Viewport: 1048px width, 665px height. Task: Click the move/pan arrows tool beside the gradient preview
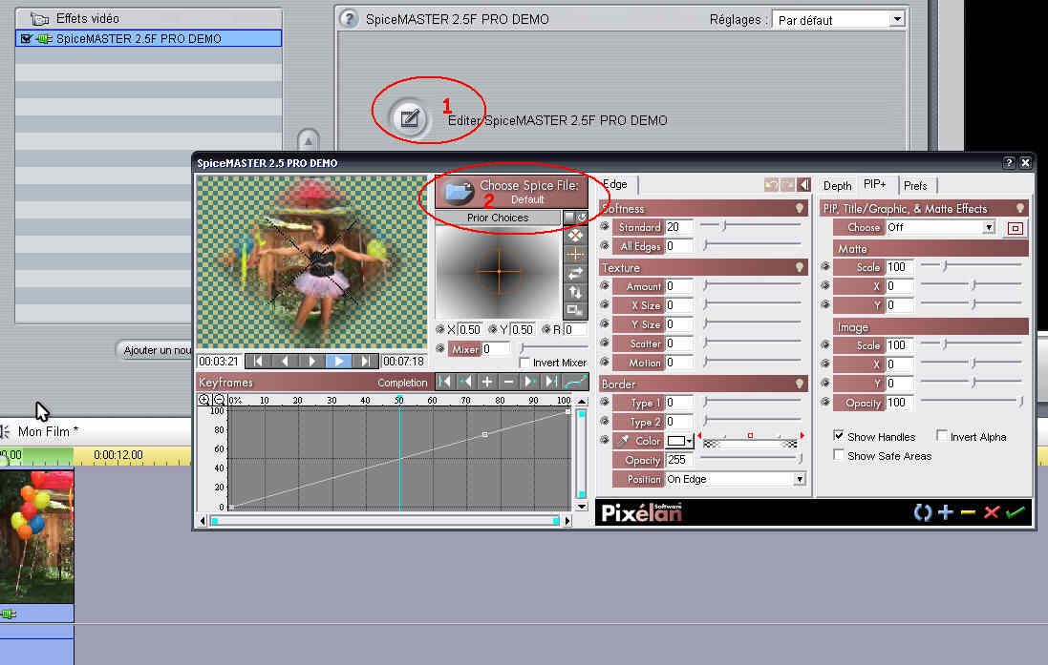(575, 236)
